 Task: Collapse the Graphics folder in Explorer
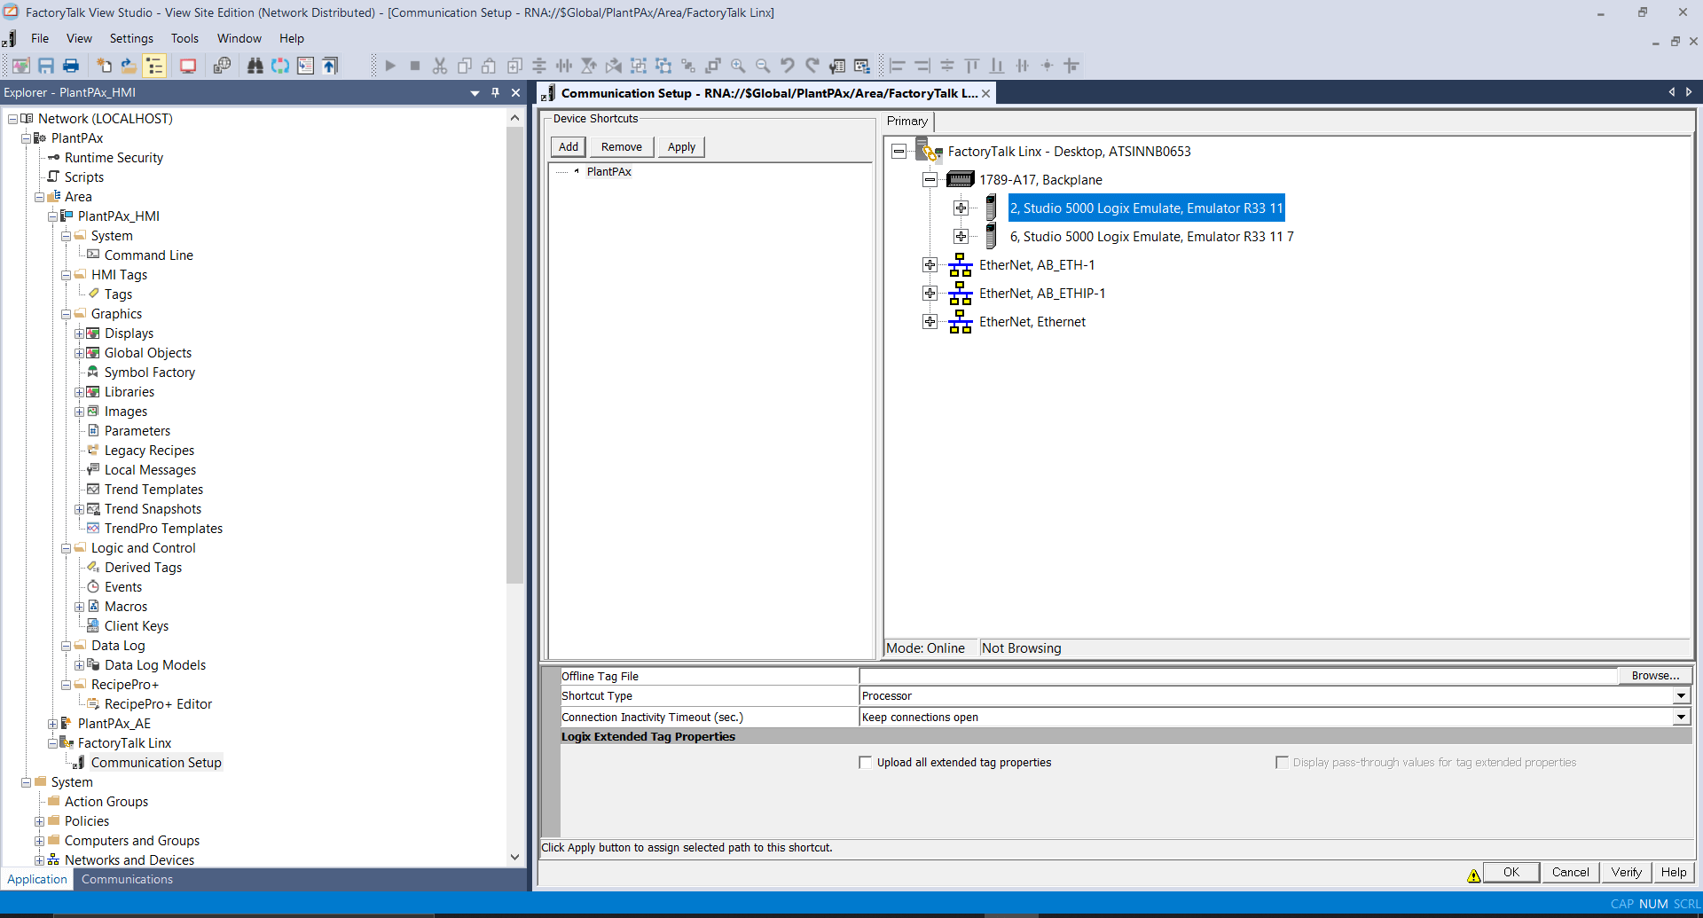66,314
